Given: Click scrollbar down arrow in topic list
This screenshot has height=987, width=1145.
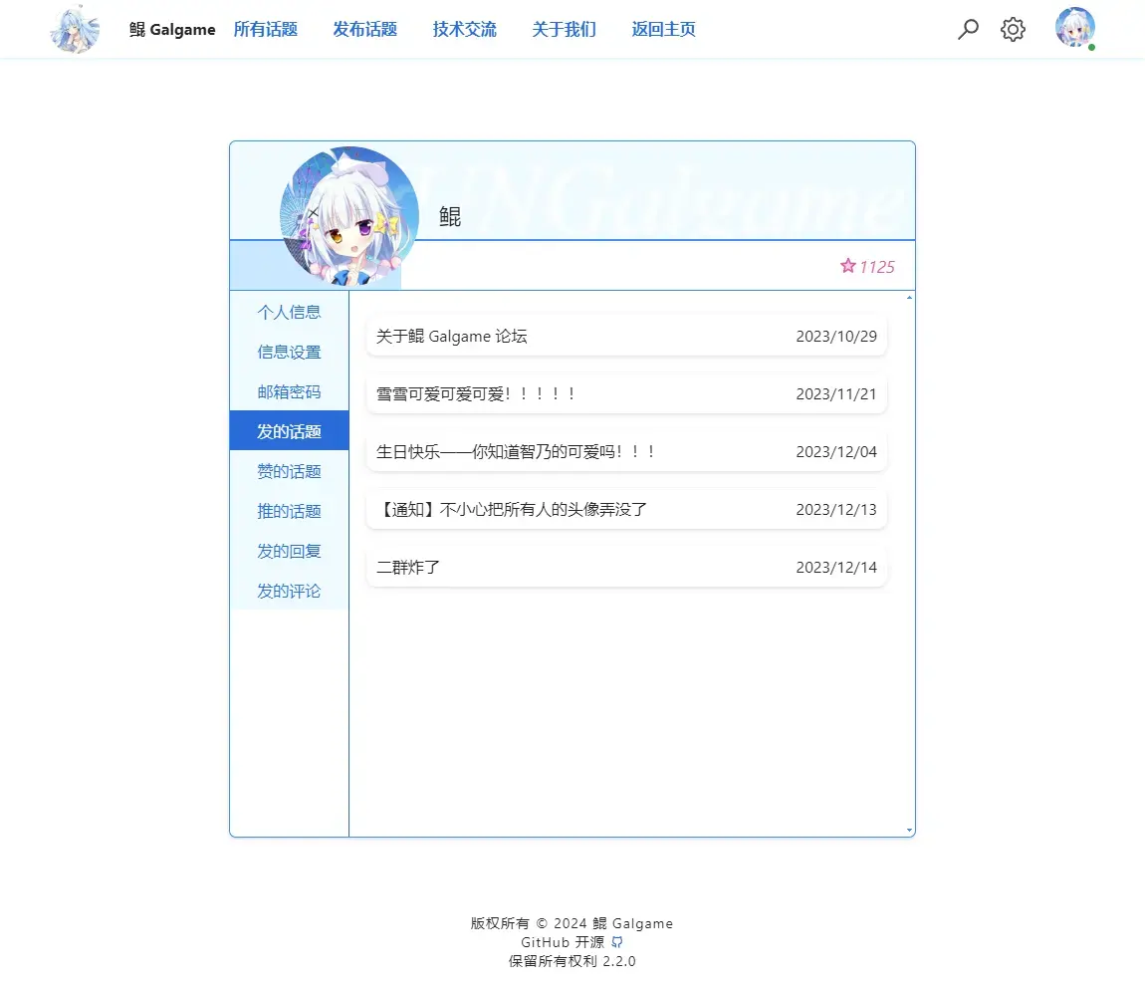Looking at the screenshot, I should click(x=909, y=830).
